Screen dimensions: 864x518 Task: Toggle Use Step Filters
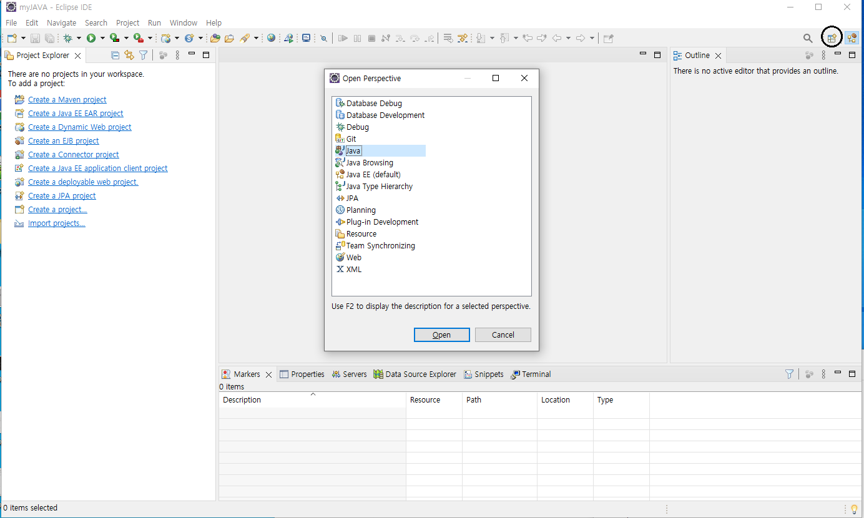pos(463,38)
